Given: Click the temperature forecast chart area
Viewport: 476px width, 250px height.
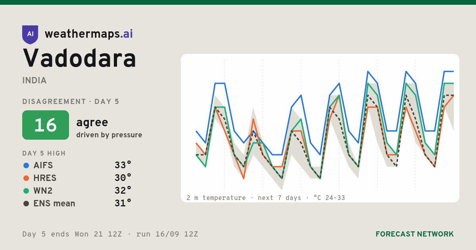Looking at the screenshot, I should (x=320, y=128).
